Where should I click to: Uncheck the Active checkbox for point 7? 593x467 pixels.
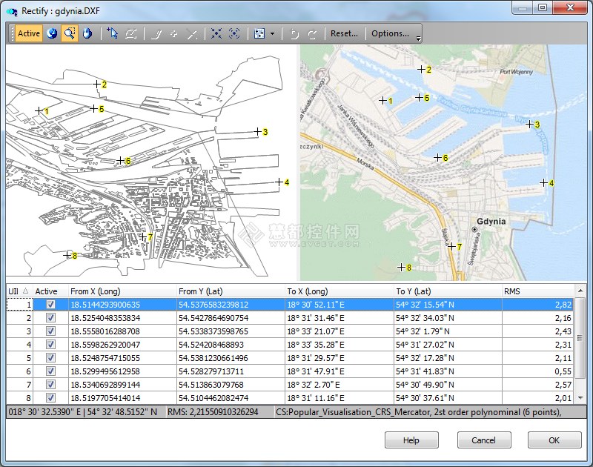click(x=50, y=385)
